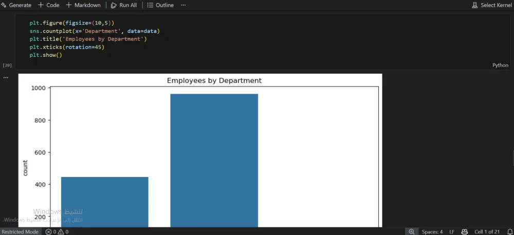
Task: Click the plt.xticks(rotation=45) line
Action: (66, 47)
